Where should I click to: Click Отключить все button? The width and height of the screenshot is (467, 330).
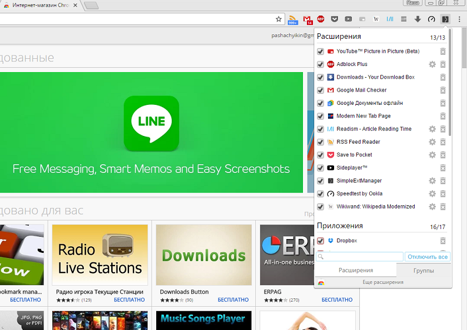[x=428, y=257]
